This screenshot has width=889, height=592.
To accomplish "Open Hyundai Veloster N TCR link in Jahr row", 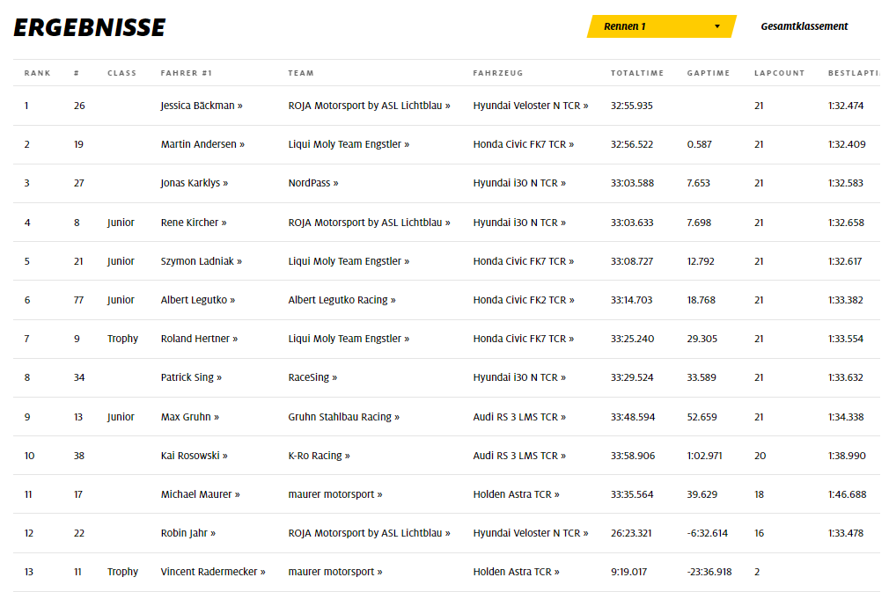I will [x=531, y=533].
